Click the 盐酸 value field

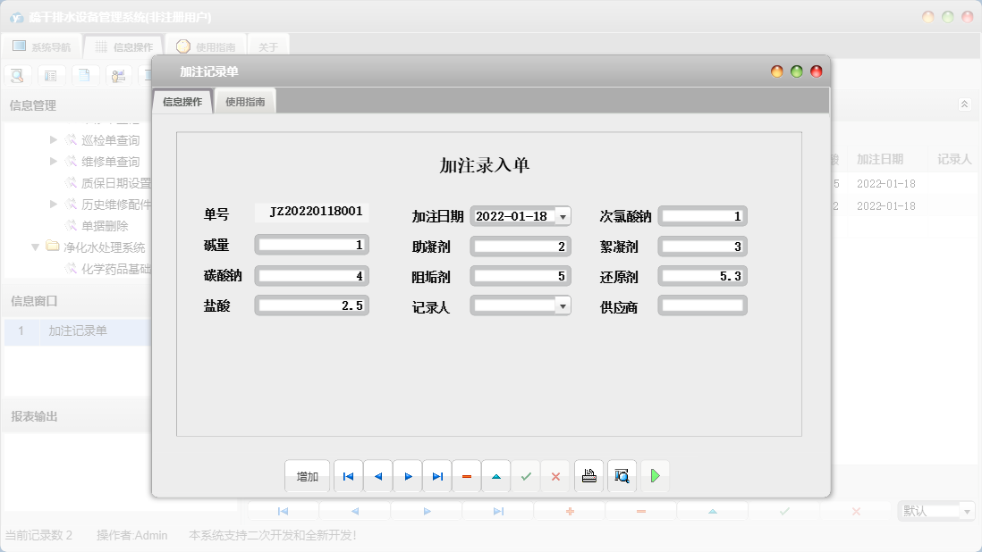coord(311,306)
